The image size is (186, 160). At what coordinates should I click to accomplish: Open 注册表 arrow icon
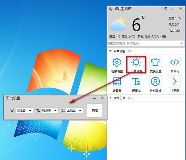click(x=175, y=81)
